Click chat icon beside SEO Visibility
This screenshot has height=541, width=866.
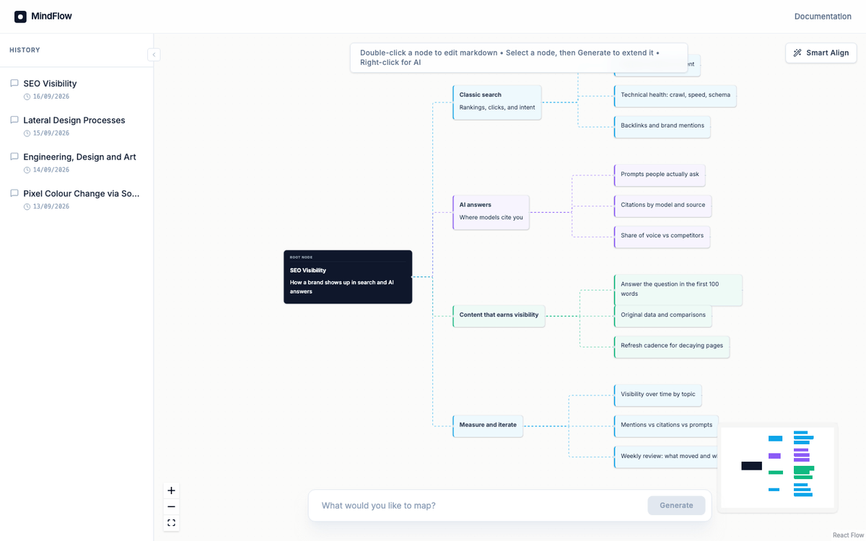pyautogui.click(x=14, y=84)
